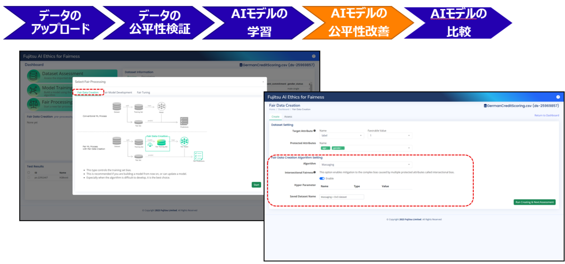Click the Predictions icon in Conventional ML Process

coord(184,121)
